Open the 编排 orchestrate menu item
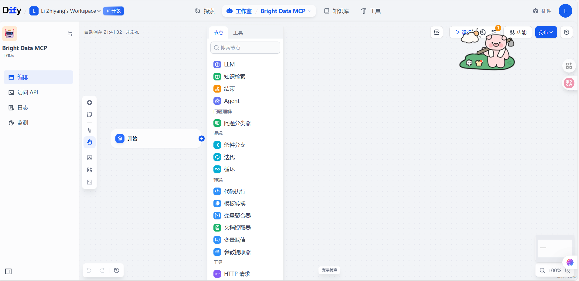 click(x=38, y=77)
